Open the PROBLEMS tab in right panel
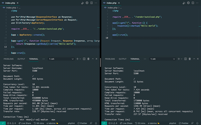Image resolution: width=201 pixels, height=125 pixels. pos(110,59)
